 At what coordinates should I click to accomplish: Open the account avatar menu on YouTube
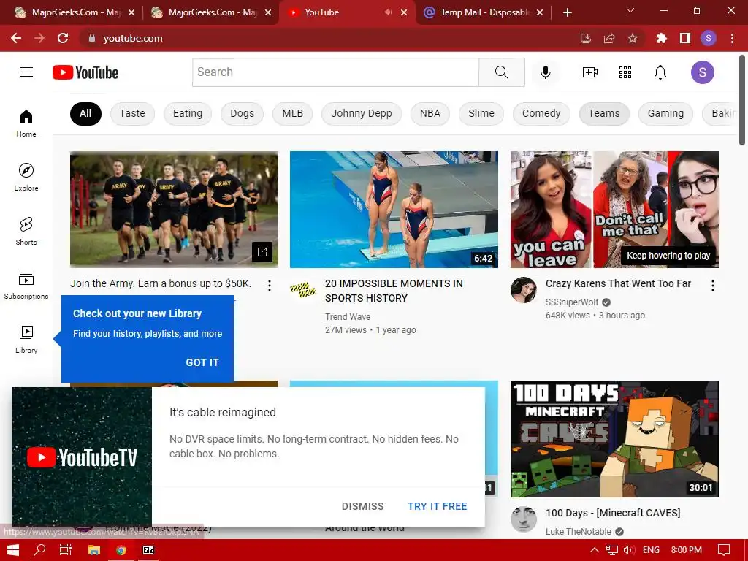point(702,72)
